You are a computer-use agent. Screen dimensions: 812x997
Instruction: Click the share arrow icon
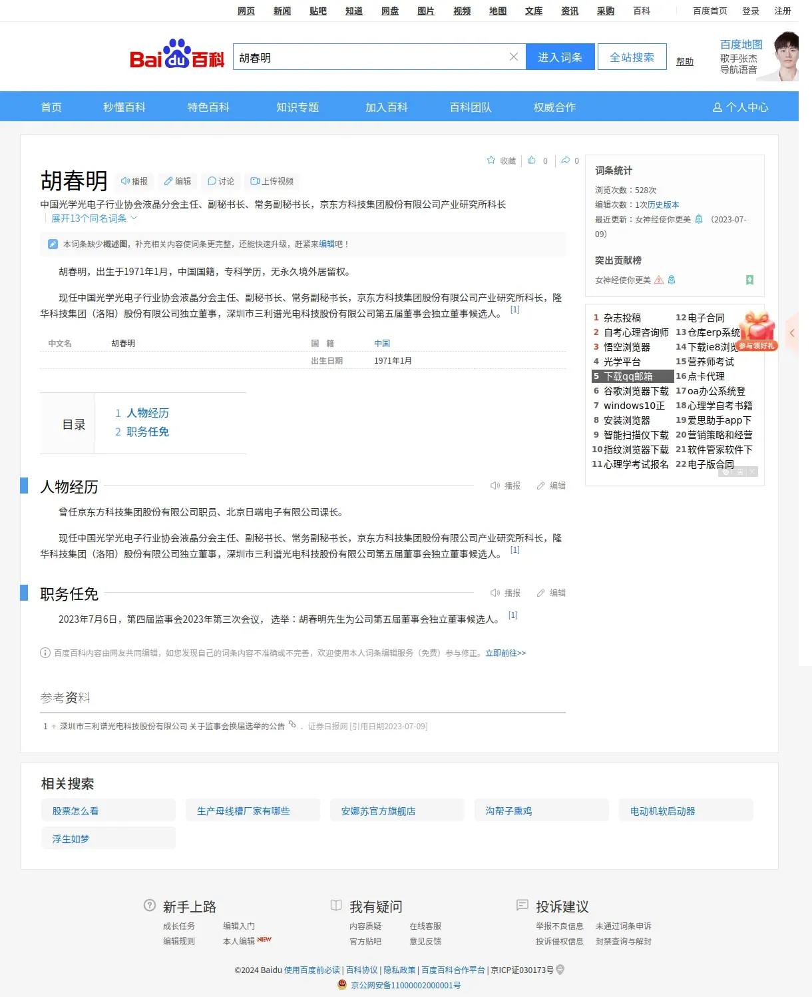pyautogui.click(x=566, y=161)
